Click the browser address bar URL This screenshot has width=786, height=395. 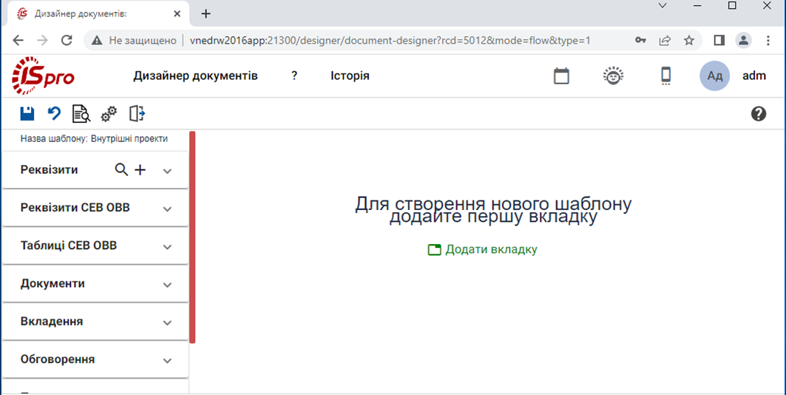click(x=390, y=40)
